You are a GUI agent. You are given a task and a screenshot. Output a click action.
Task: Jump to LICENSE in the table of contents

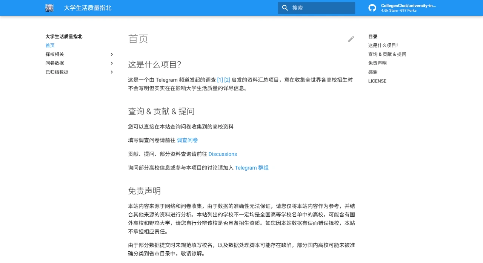(377, 81)
